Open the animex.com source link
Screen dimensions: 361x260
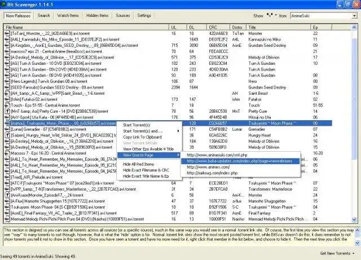pos(241,167)
